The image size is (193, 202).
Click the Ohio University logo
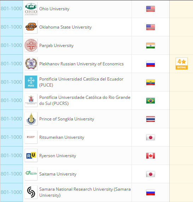pos(31,8)
